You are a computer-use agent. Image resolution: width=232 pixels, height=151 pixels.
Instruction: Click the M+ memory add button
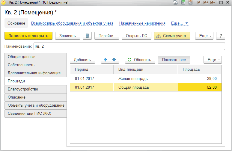tap(206, 2)
